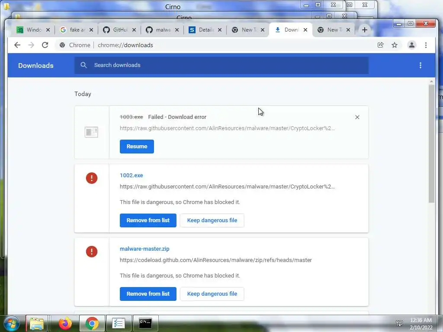The width and height of the screenshot is (443, 332).
Task: Click the red warning icon beside 1002.exe
Action: click(x=92, y=178)
